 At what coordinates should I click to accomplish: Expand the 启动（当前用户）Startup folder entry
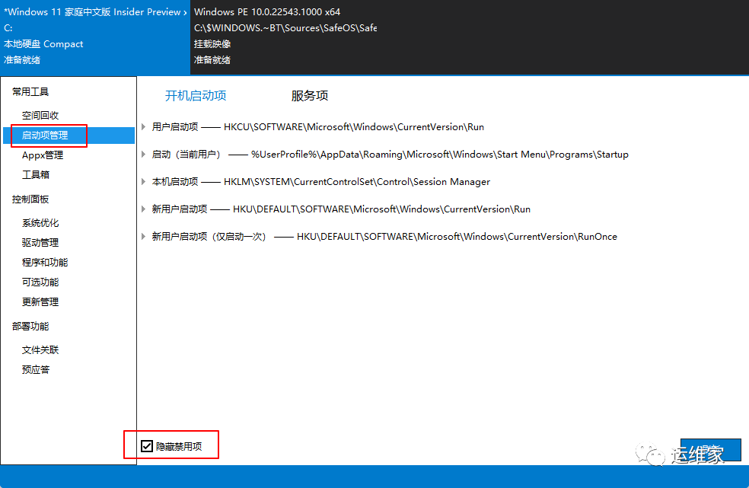(143, 155)
